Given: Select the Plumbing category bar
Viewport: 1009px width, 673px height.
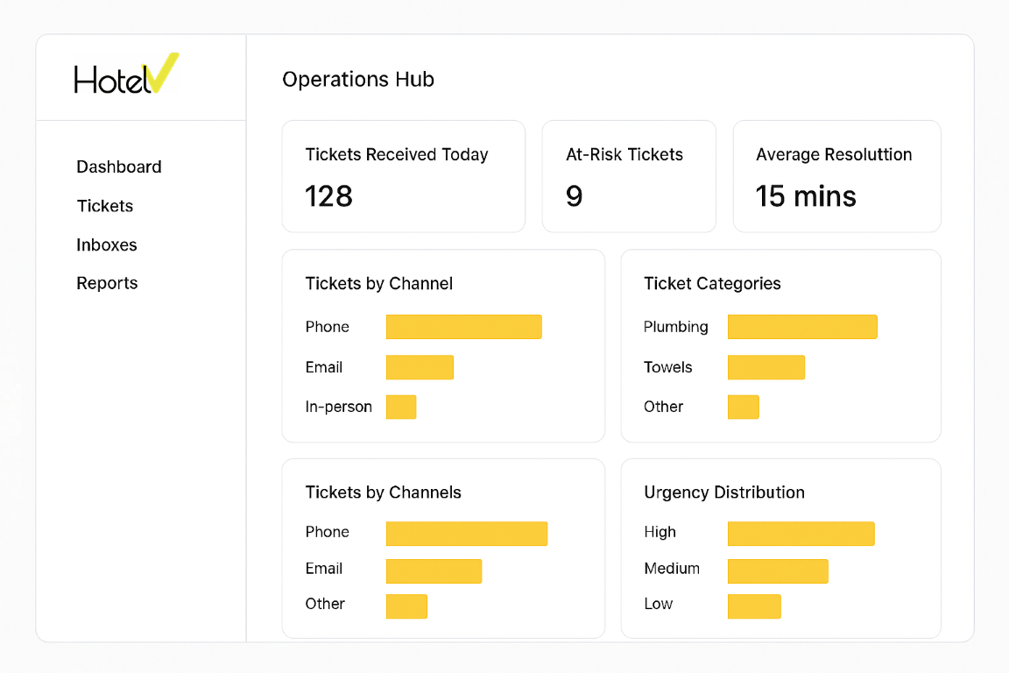Looking at the screenshot, I should click(x=802, y=327).
